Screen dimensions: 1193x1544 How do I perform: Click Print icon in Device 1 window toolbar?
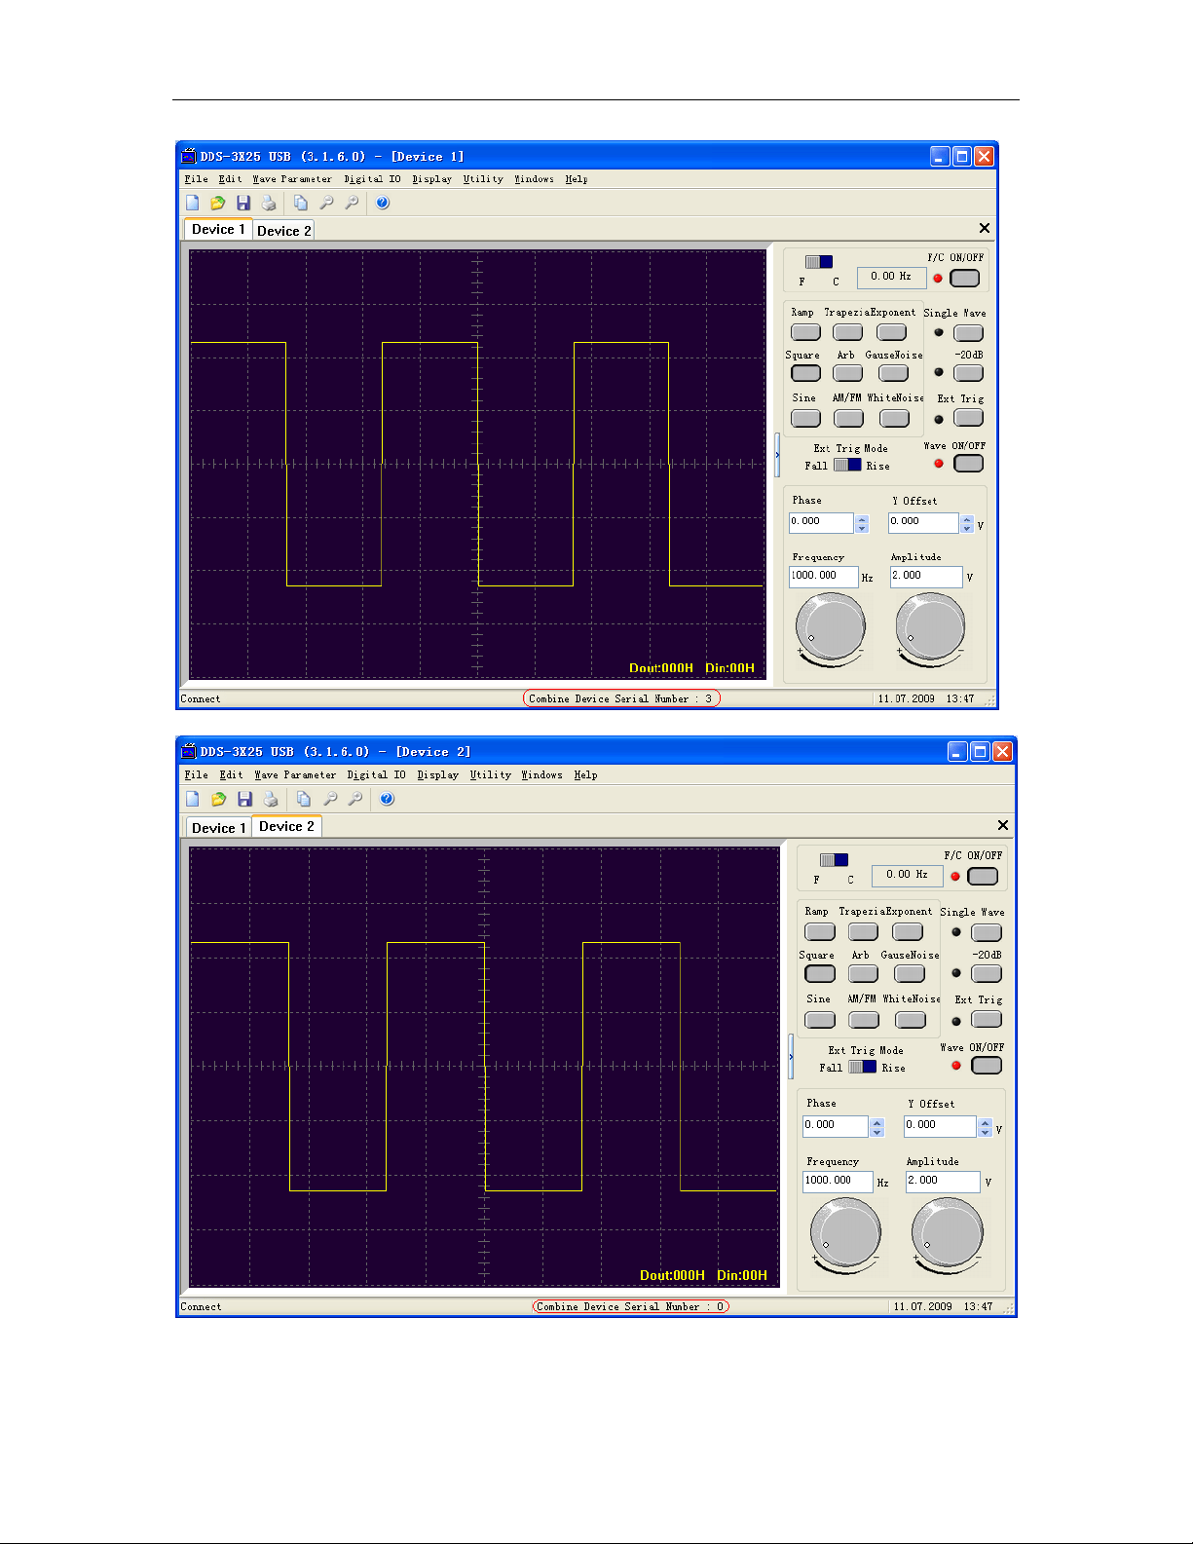(x=269, y=203)
